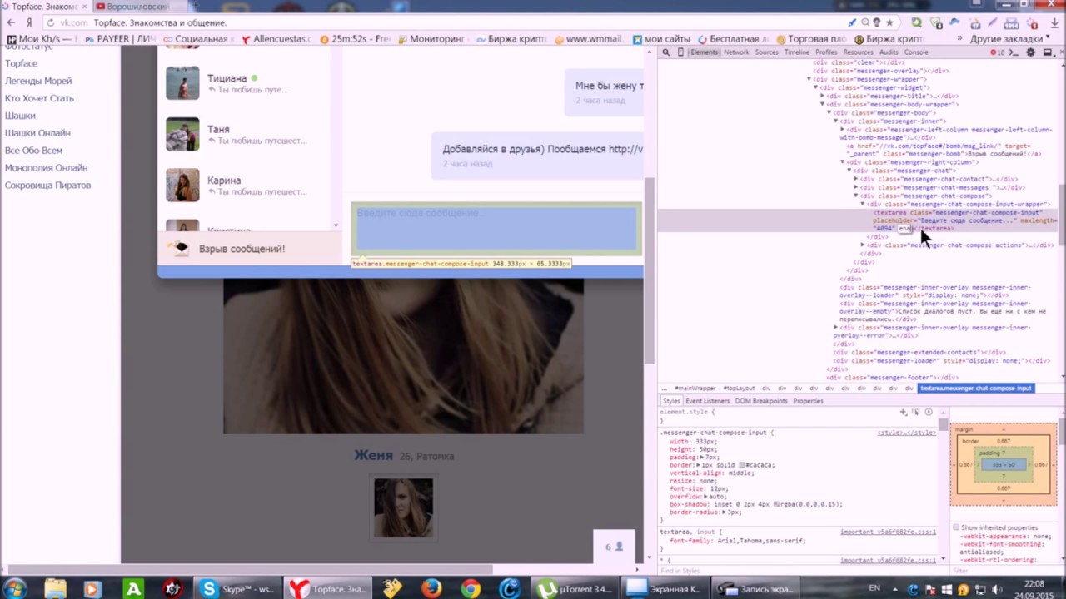Click the rgba box-shadow color swatch
Viewport: 1066px width, 599px height.
(x=776, y=504)
